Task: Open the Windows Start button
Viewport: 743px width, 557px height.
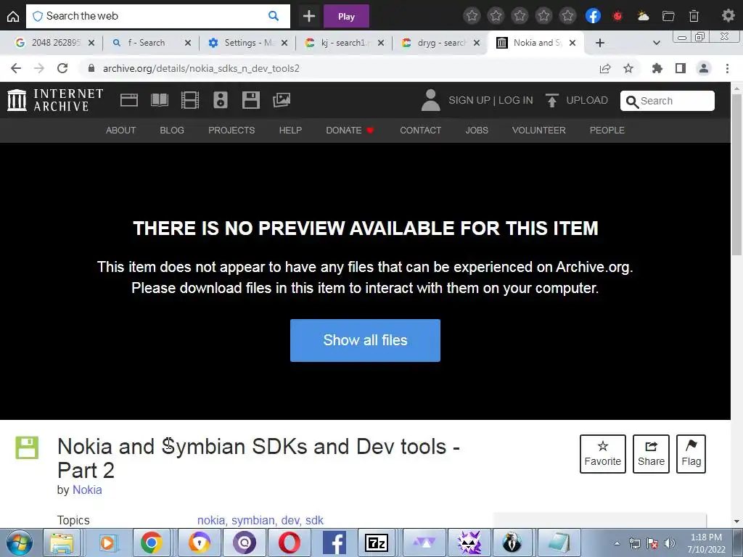Action: tap(19, 542)
